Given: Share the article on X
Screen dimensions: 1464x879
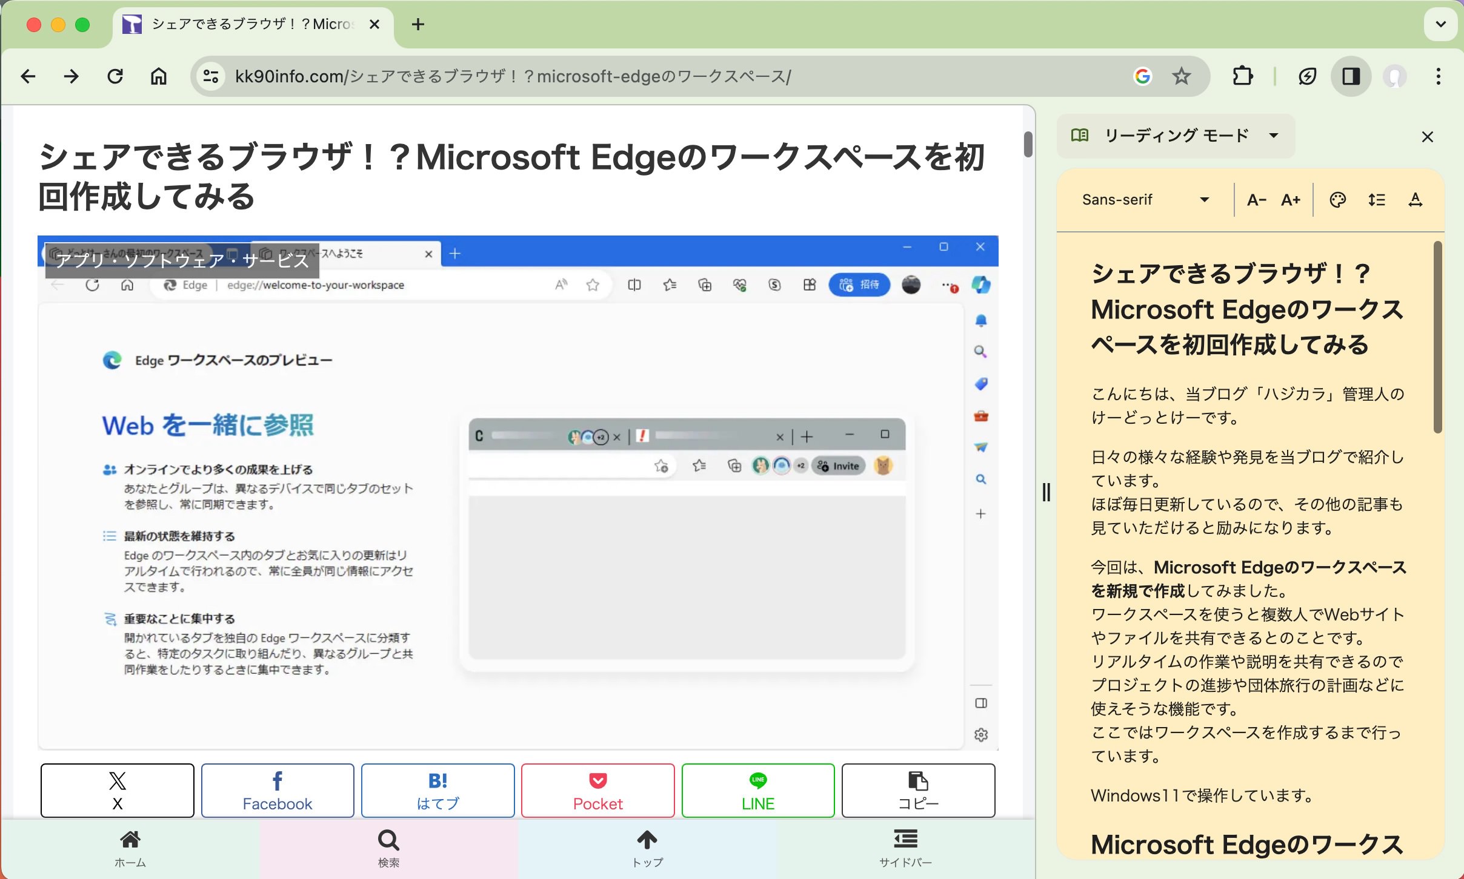Looking at the screenshot, I should 118,791.
